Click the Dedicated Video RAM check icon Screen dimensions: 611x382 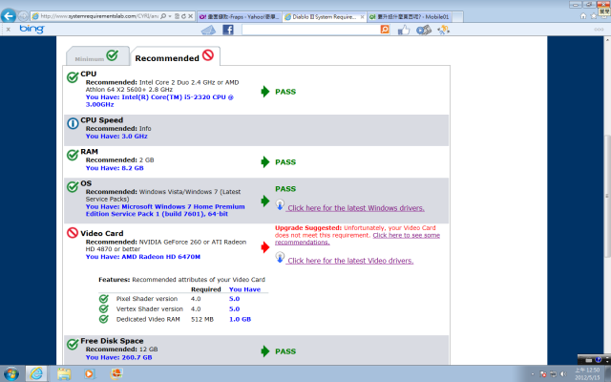point(104,319)
